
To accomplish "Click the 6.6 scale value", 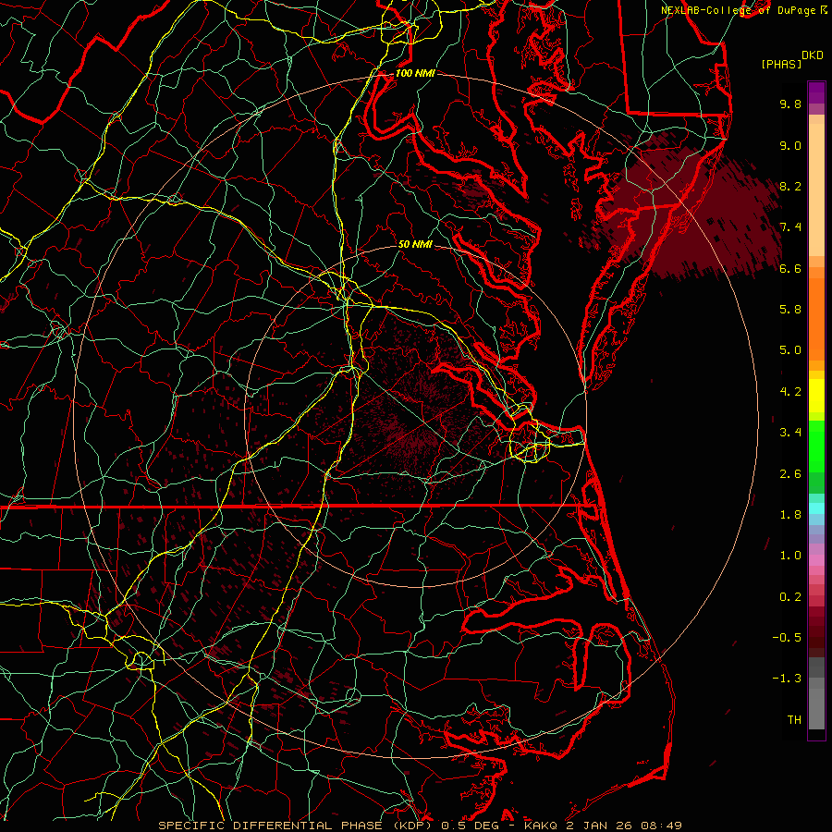I will click(790, 268).
